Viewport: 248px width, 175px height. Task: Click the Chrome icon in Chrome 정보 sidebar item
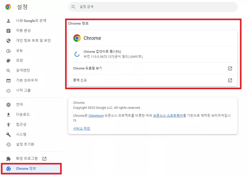coord(9,169)
